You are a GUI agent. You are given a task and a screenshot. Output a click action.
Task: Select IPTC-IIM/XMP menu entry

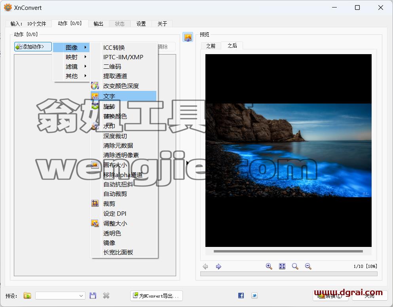point(124,57)
